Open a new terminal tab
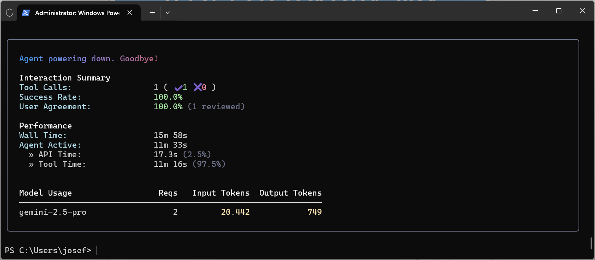 click(x=152, y=13)
